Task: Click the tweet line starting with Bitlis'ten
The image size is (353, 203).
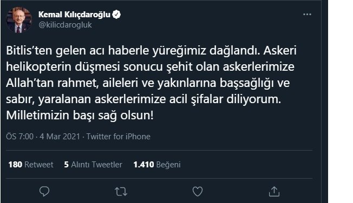Action: tap(151, 51)
